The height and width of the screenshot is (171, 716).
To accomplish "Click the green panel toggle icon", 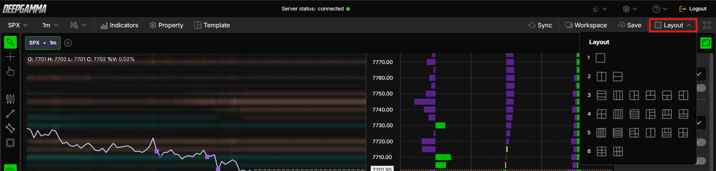I will click(706, 43).
